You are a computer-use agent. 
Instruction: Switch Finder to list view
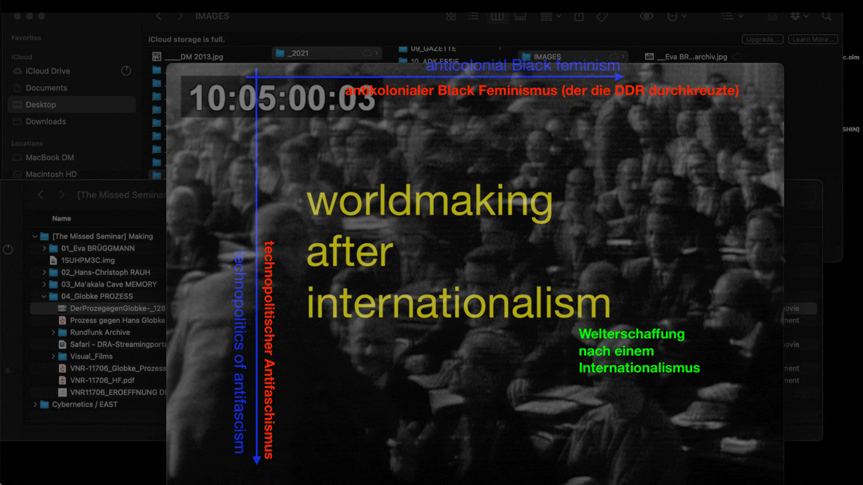pos(473,17)
